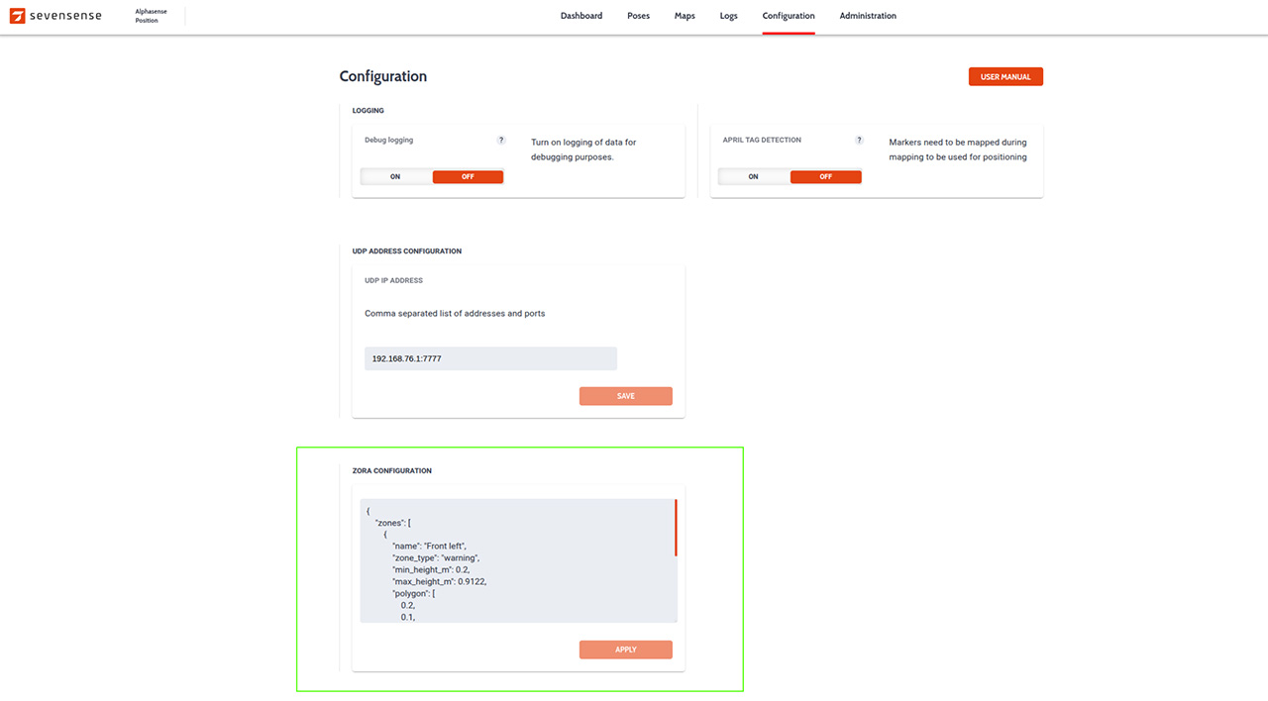This screenshot has height=701, width=1268.
Task: View the Logs tab
Action: pyautogui.click(x=728, y=16)
